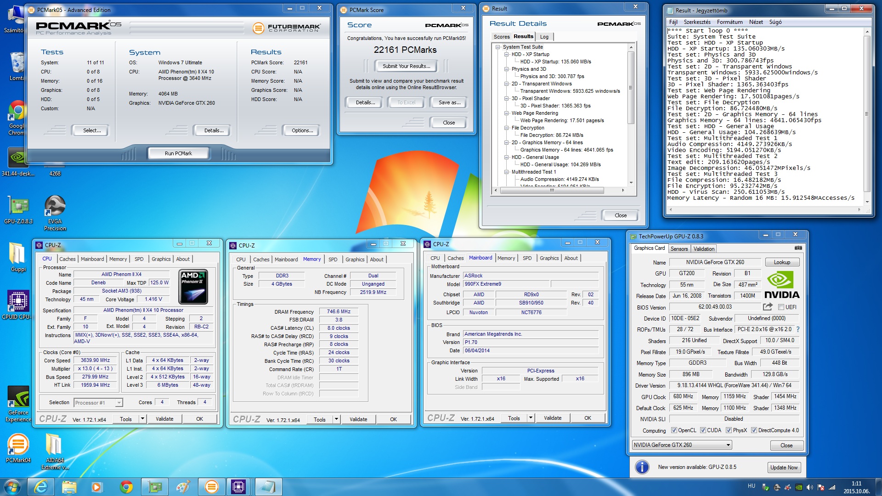This screenshot has width=882, height=496.
Task: Toggle the OpenCL checkbox in GPU-Z
Action: [674, 430]
